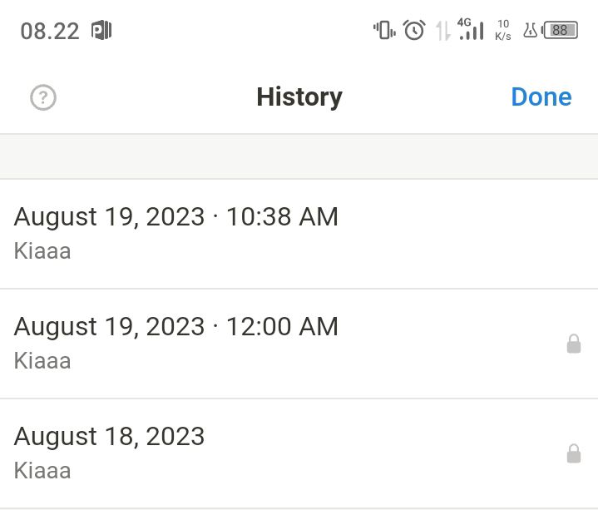598x510 pixels.
Task: Tap the battery indicator showing 88
Action: click(560, 30)
